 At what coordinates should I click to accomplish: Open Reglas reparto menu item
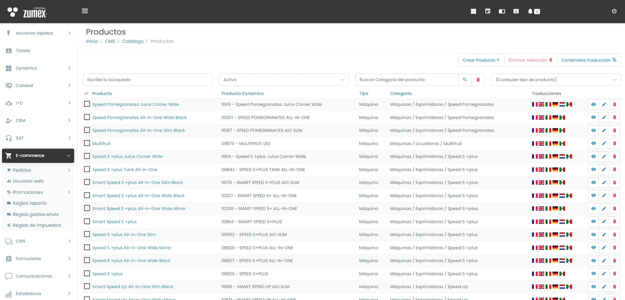pyautogui.click(x=29, y=203)
